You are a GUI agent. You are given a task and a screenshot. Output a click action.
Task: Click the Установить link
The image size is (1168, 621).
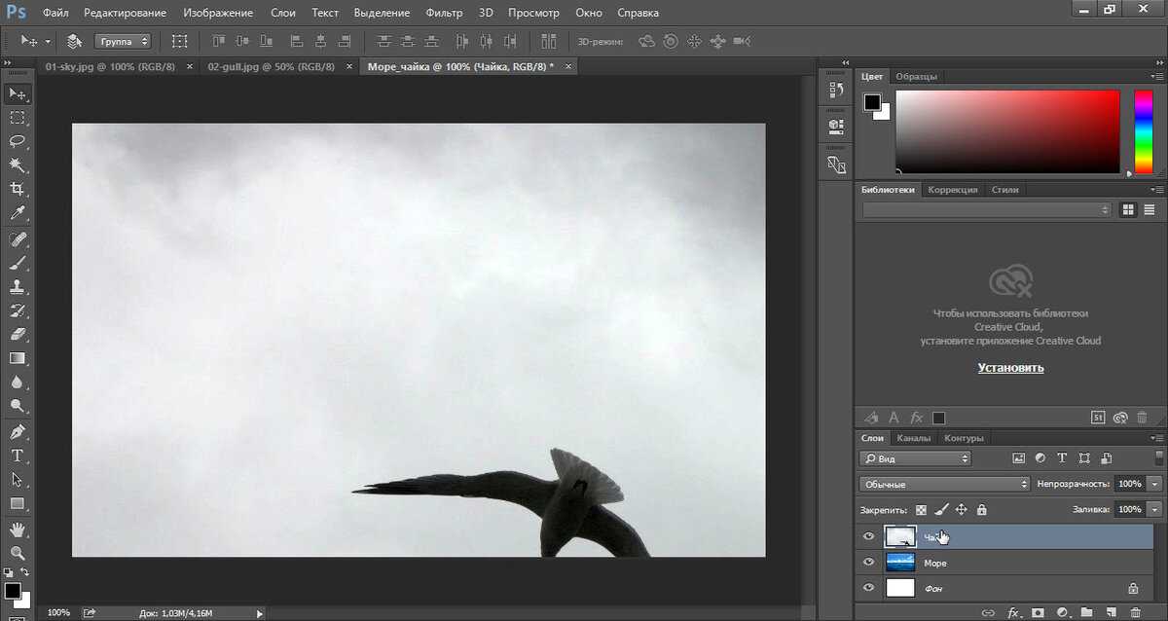pos(1011,368)
